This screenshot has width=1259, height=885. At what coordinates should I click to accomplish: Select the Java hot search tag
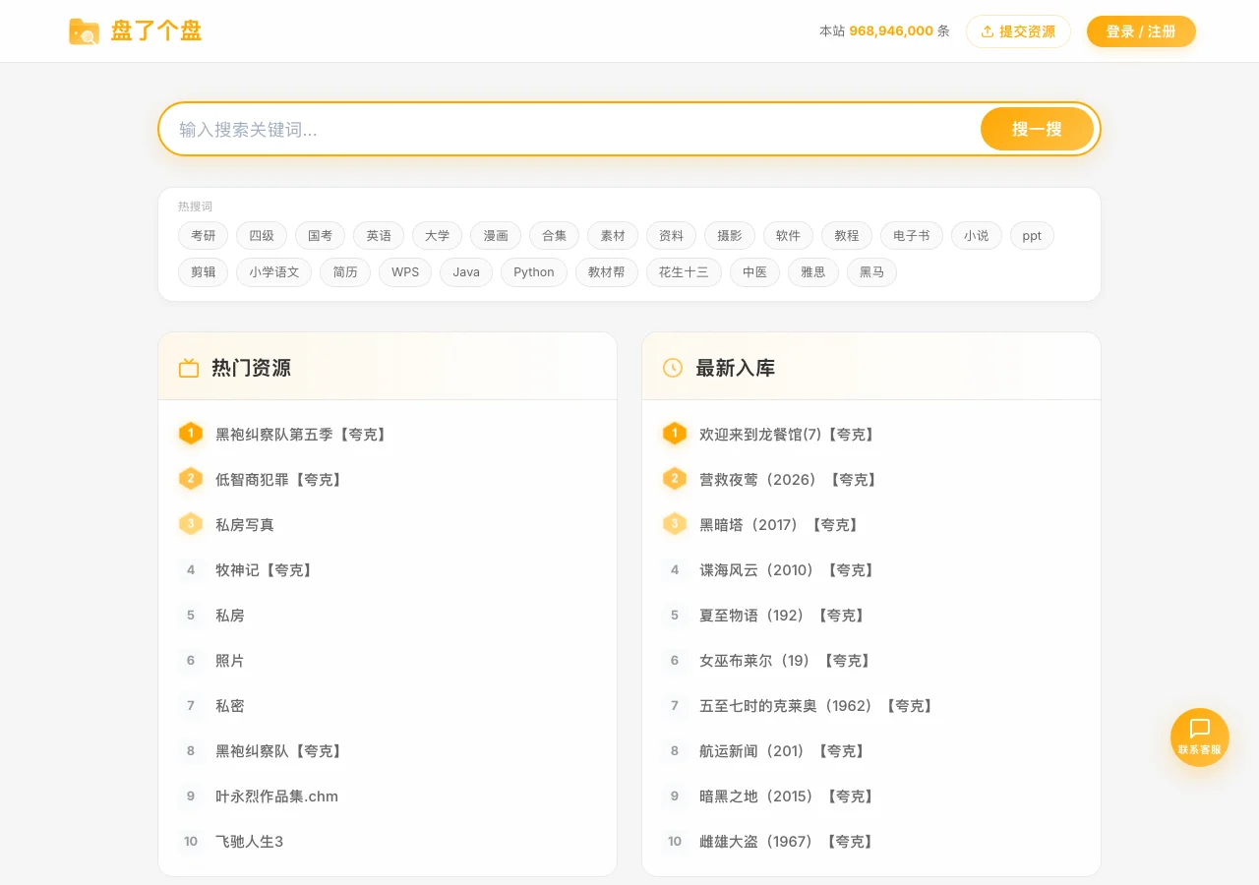[x=466, y=272]
